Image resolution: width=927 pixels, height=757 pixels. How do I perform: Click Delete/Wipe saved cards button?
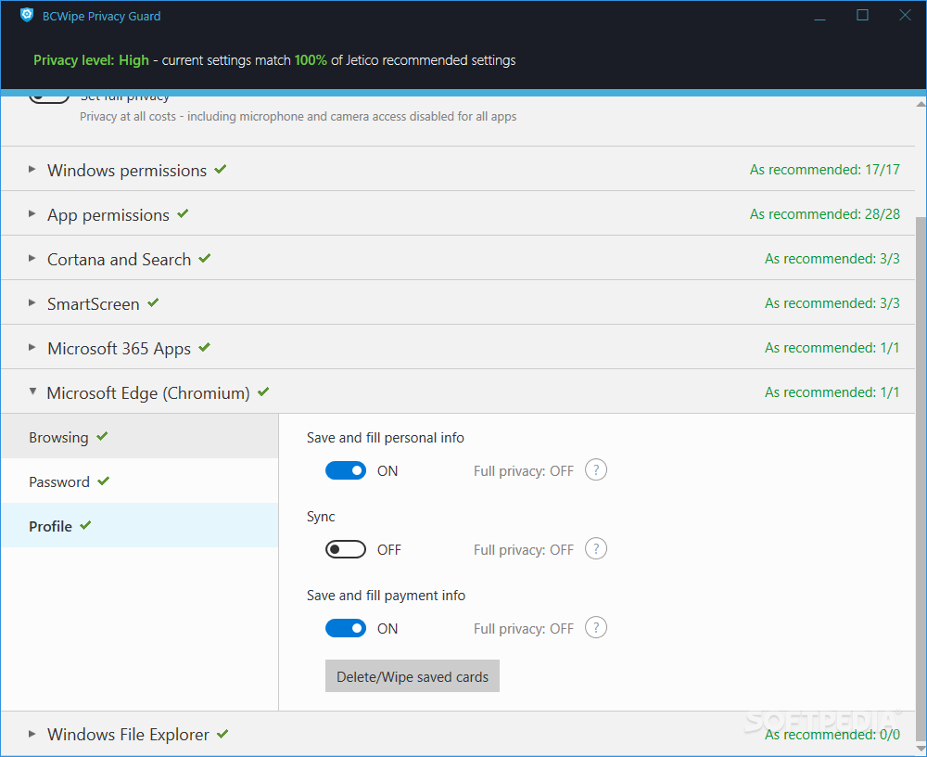(413, 676)
